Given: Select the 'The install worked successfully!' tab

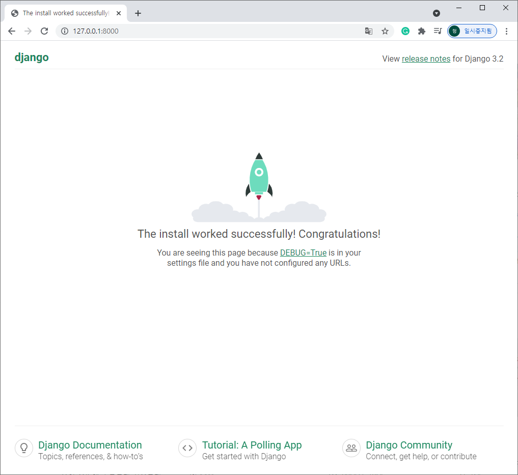Looking at the screenshot, I should 66,13.
